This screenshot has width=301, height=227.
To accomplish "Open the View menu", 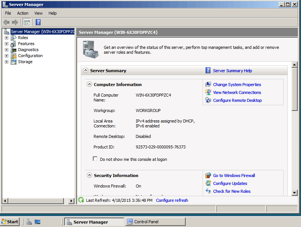I will (38, 13).
